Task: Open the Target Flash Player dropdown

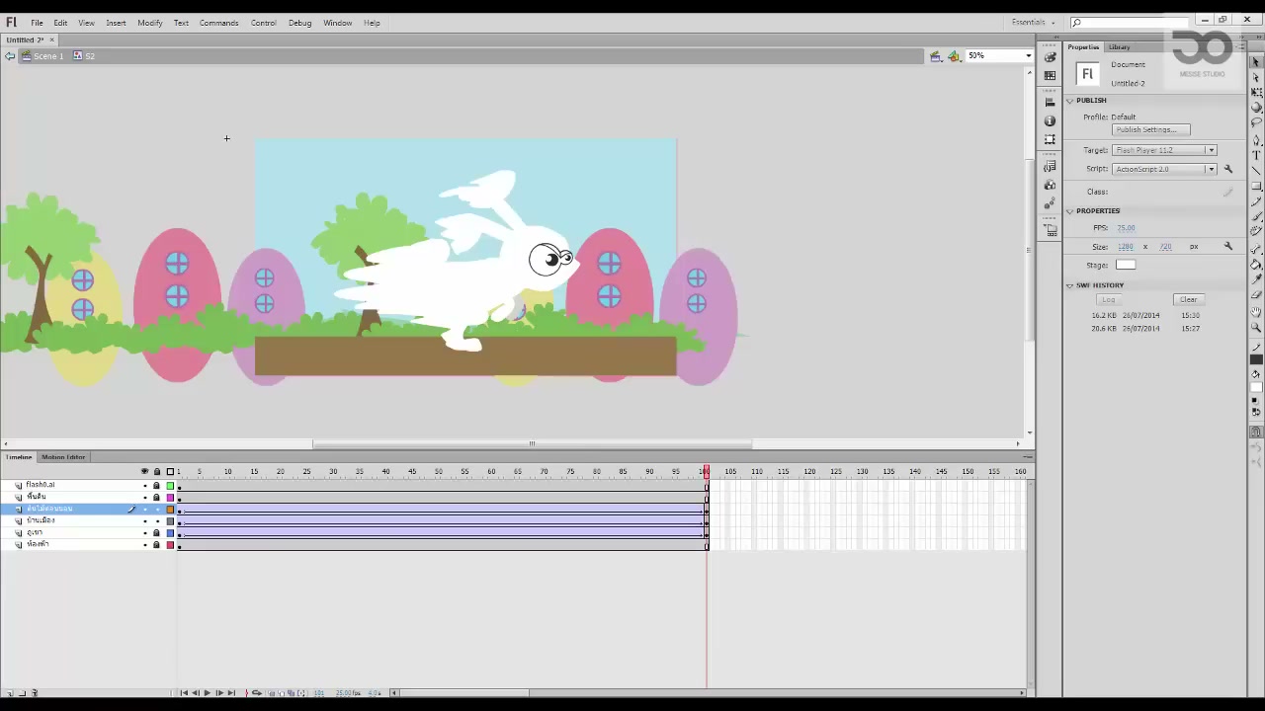Action: 1164,150
